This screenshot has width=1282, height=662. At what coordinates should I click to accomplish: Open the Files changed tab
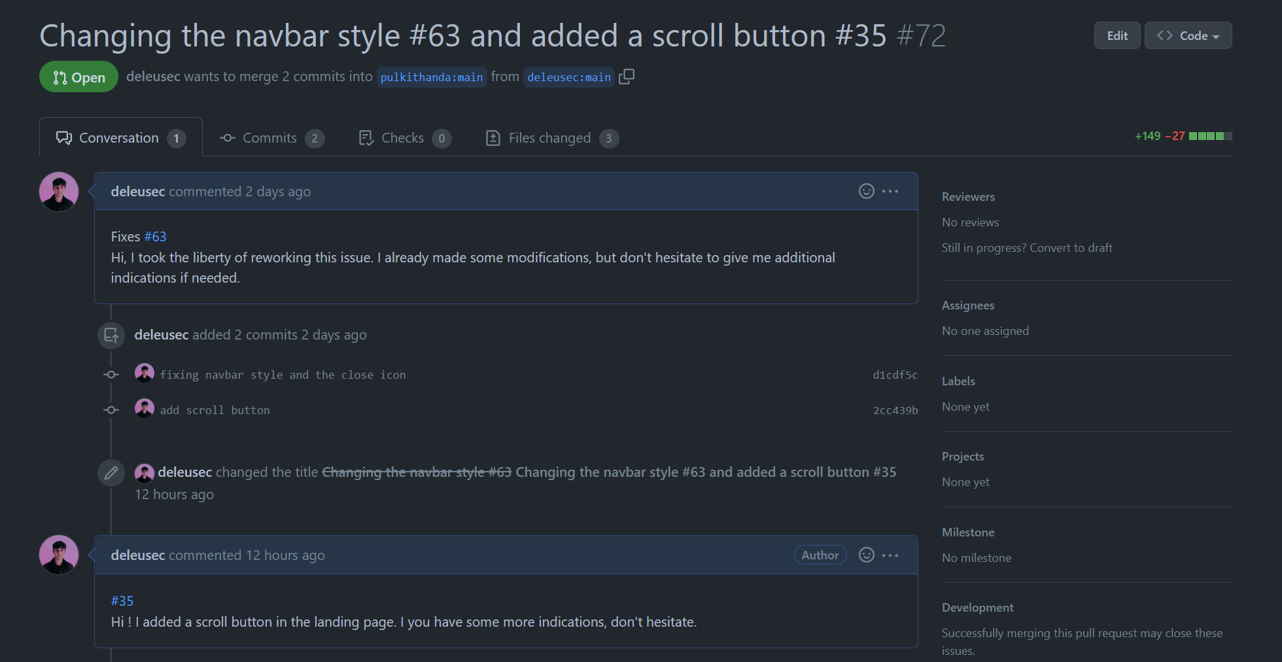(x=551, y=138)
